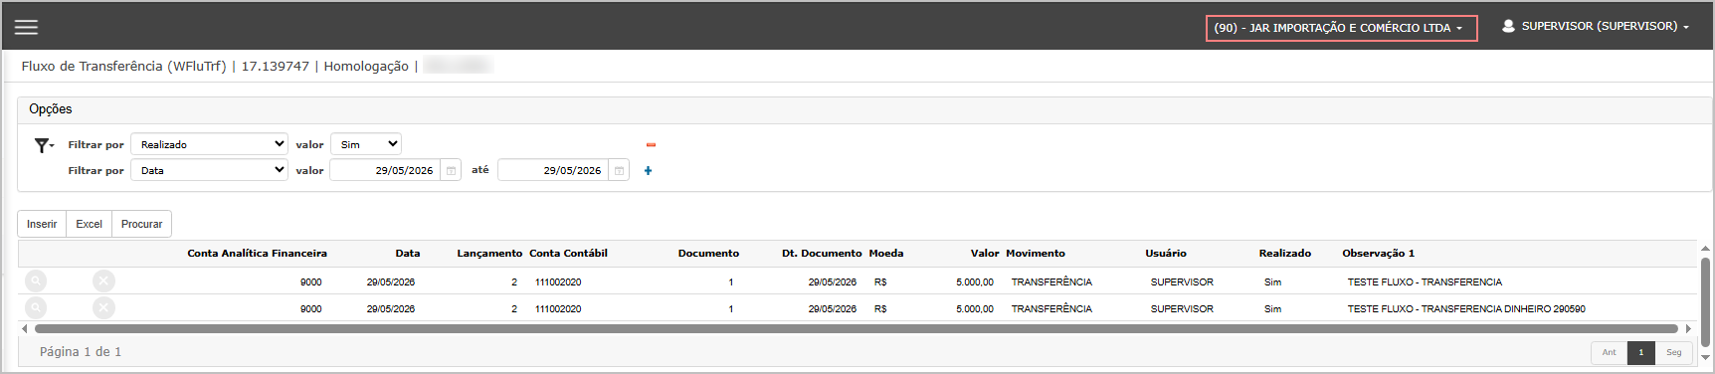Export the table with Excel button
Screen dimensions: 1715x374
tap(90, 224)
